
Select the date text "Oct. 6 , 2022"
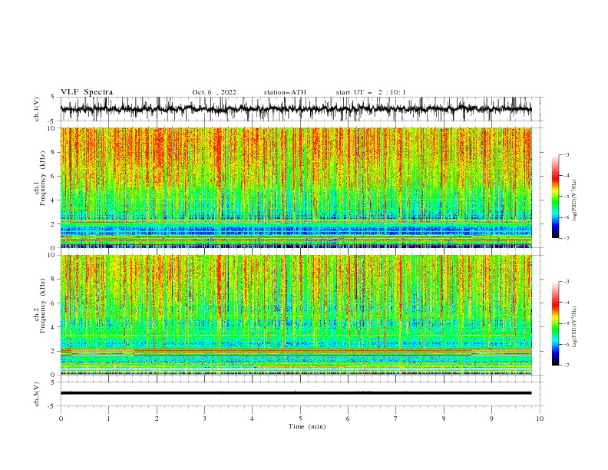tap(214, 92)
